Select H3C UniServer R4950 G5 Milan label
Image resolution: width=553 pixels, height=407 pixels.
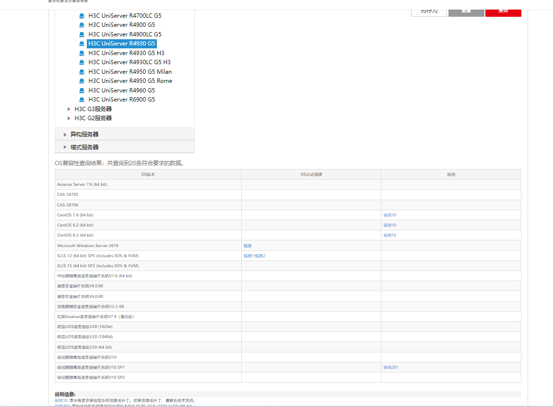(130, 71)
